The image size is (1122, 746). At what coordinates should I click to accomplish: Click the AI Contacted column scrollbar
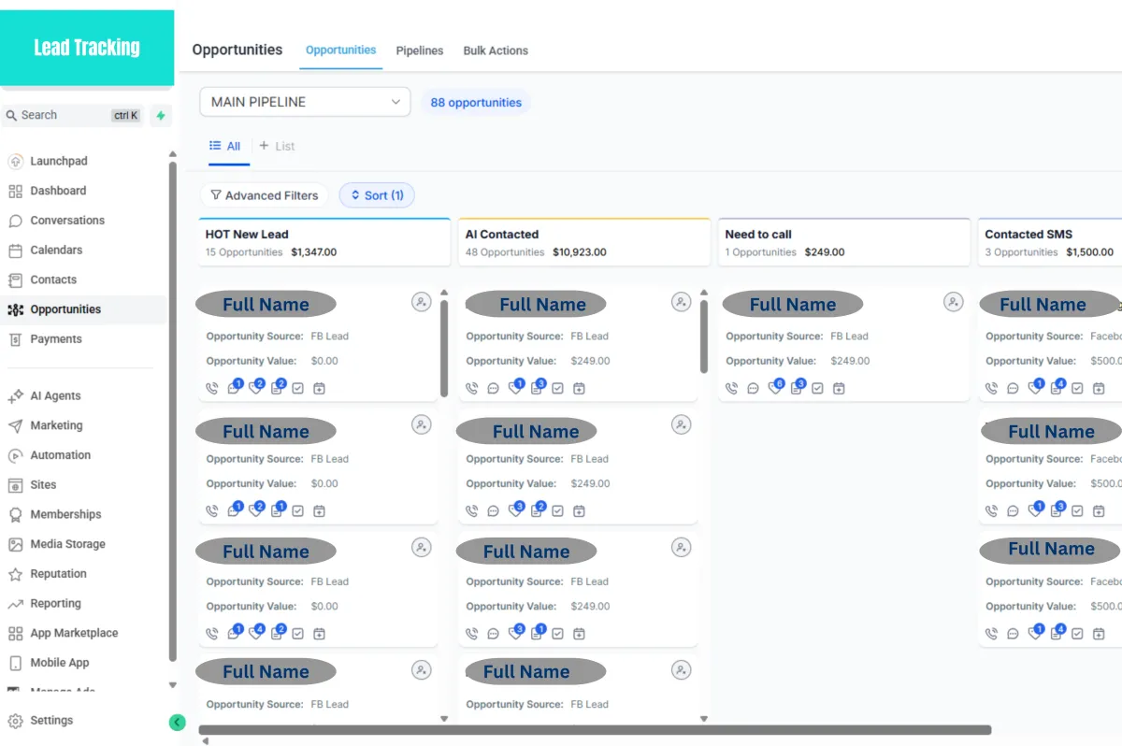point(704,337)
